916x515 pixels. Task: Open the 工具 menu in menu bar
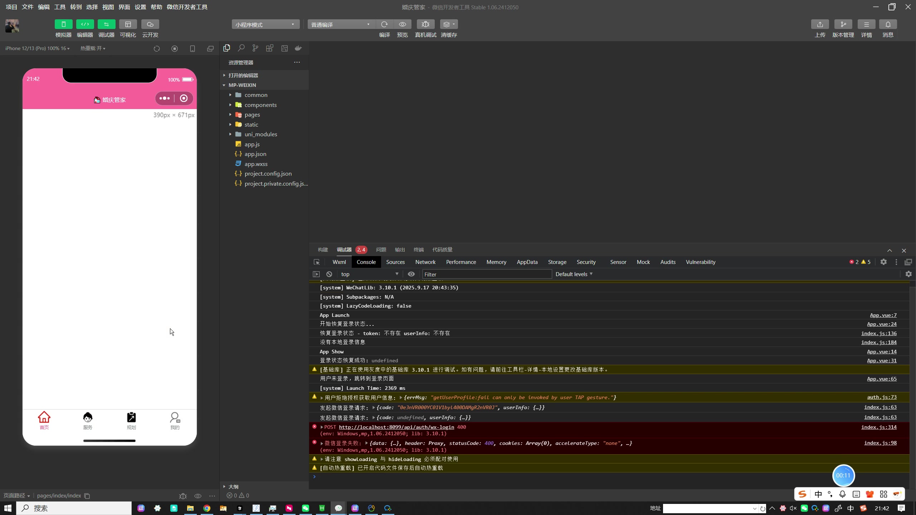(x=60, y=7)
